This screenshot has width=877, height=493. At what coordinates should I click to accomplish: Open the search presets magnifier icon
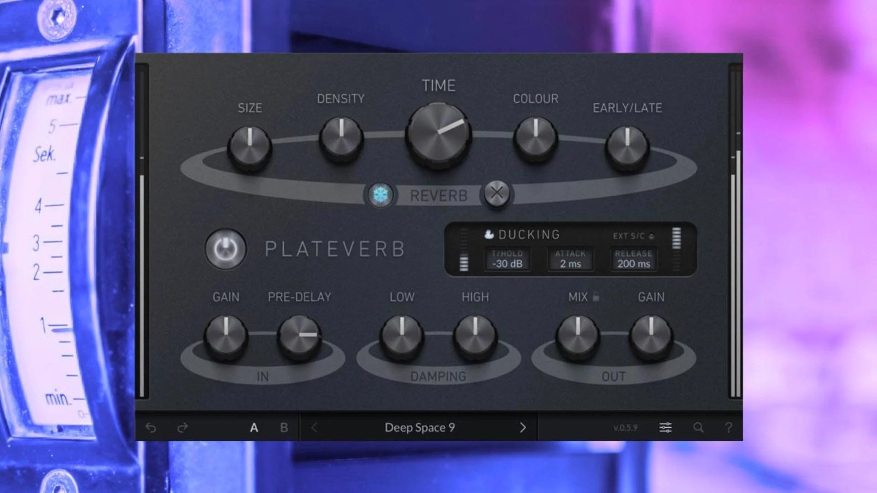coord(698,427)
